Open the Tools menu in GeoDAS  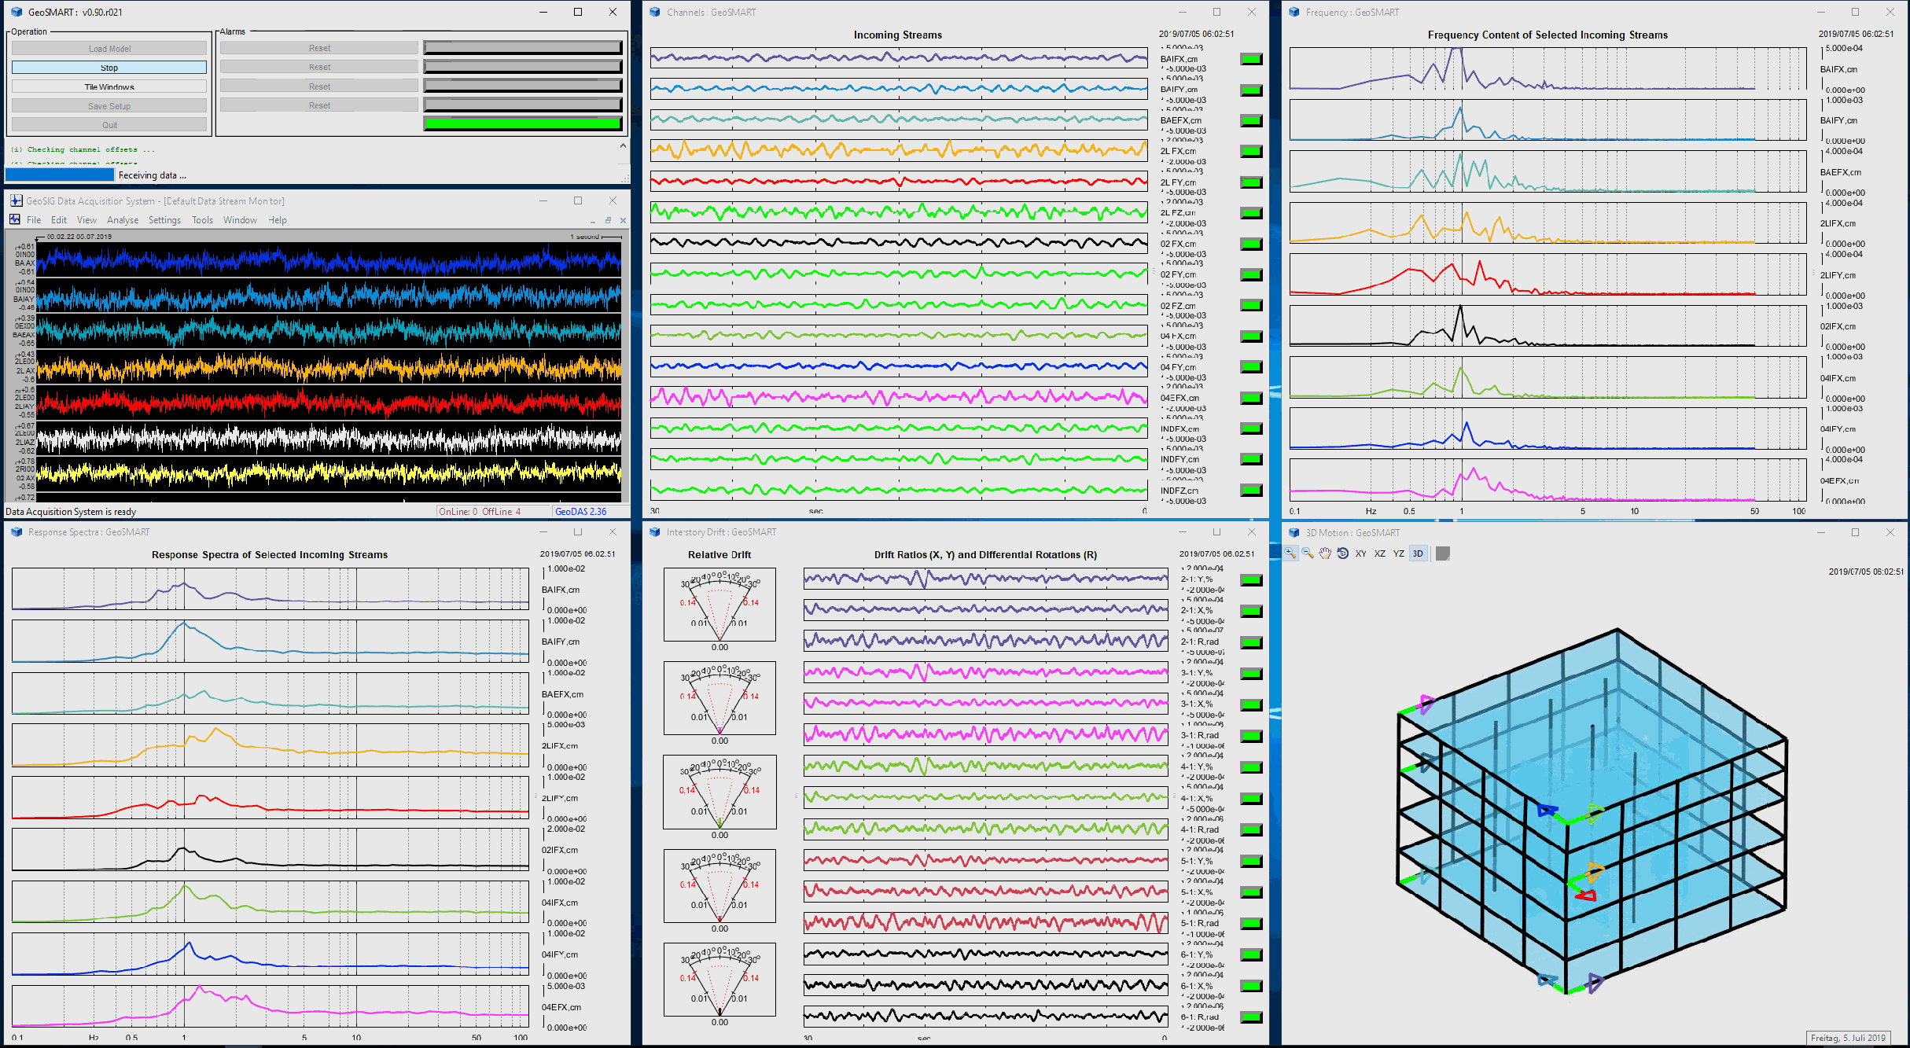coord(202,219)
